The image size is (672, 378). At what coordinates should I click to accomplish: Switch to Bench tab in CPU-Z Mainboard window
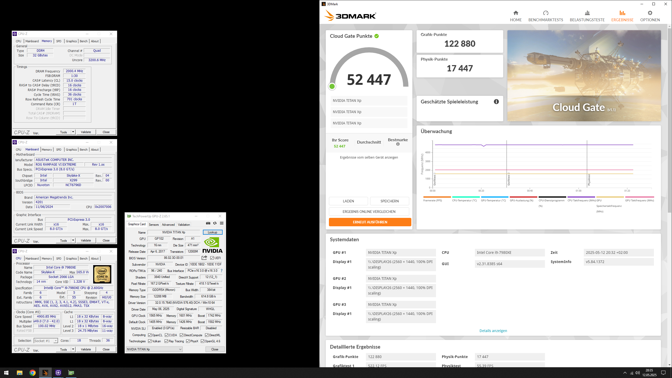click(84, 150)
